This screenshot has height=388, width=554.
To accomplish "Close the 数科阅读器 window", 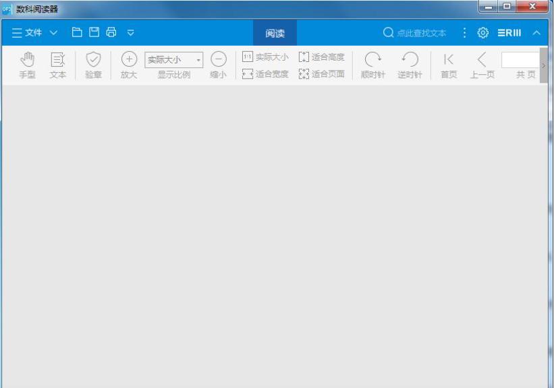I will coord(532,6).
